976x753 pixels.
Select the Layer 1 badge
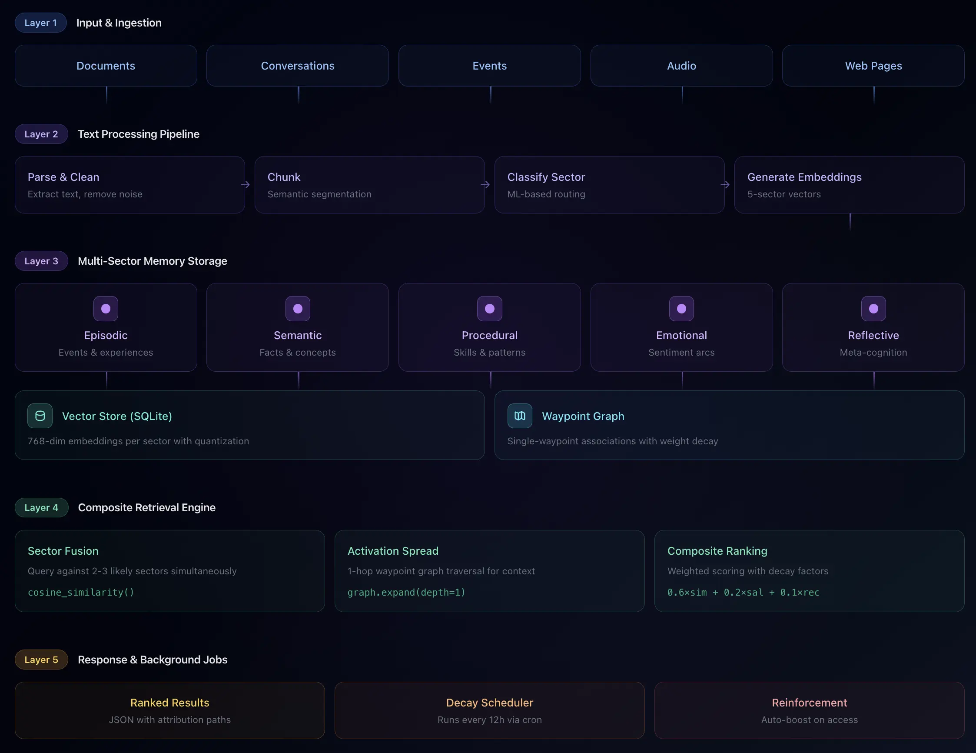coord(41,23)
